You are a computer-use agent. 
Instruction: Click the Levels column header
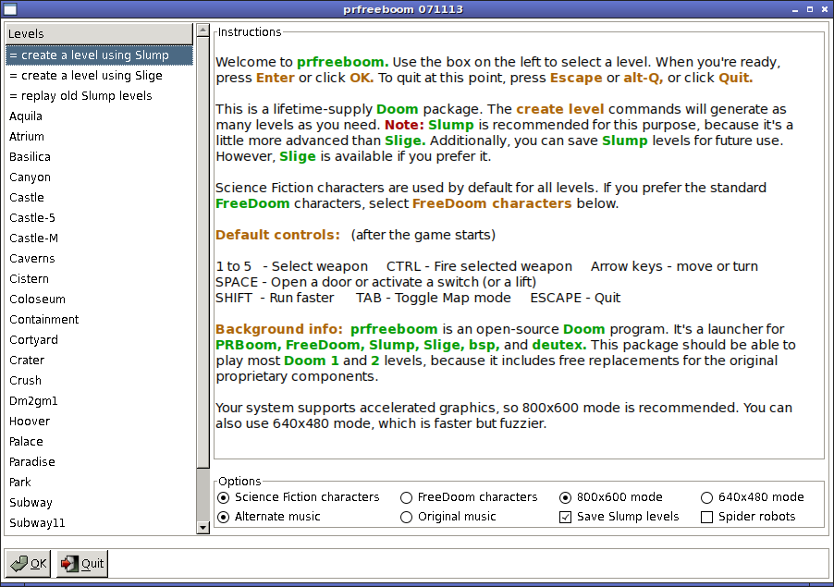click(100, 34)
